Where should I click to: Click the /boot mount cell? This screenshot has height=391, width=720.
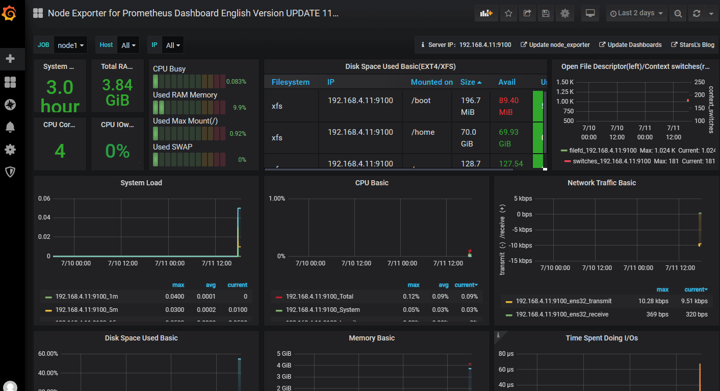(421, 101)
